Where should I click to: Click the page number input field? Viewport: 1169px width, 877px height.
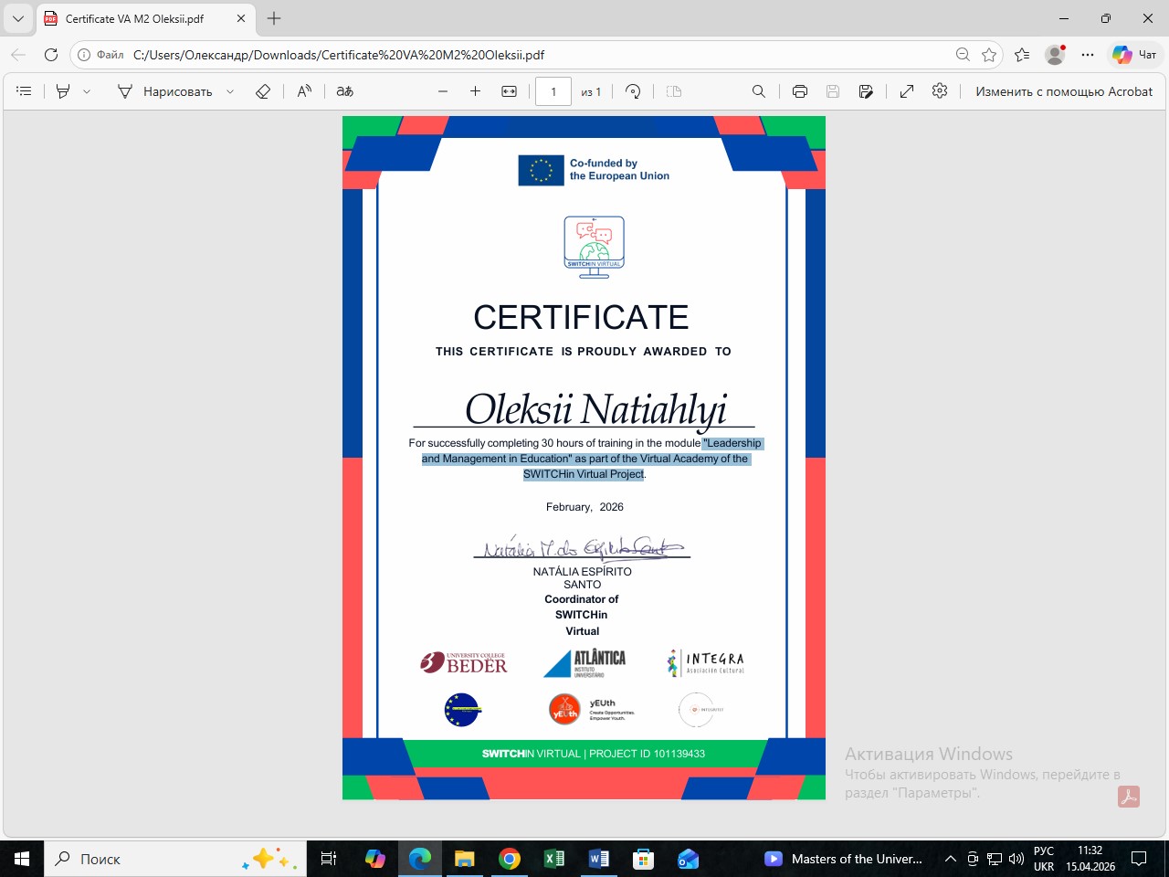point(553,91)
